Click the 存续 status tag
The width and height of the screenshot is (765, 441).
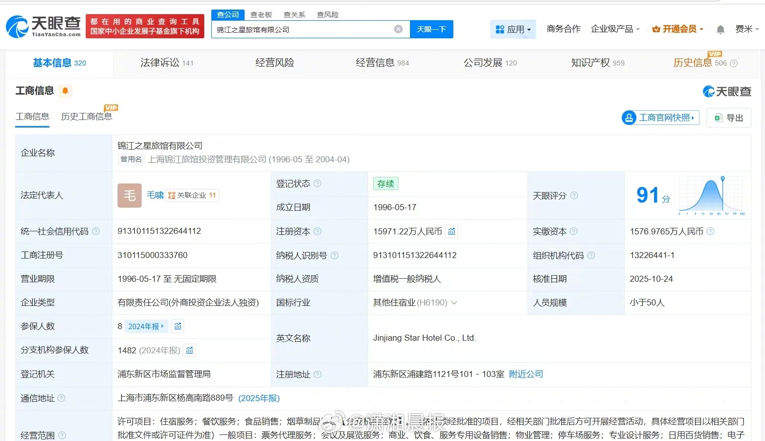coord(386,183)
